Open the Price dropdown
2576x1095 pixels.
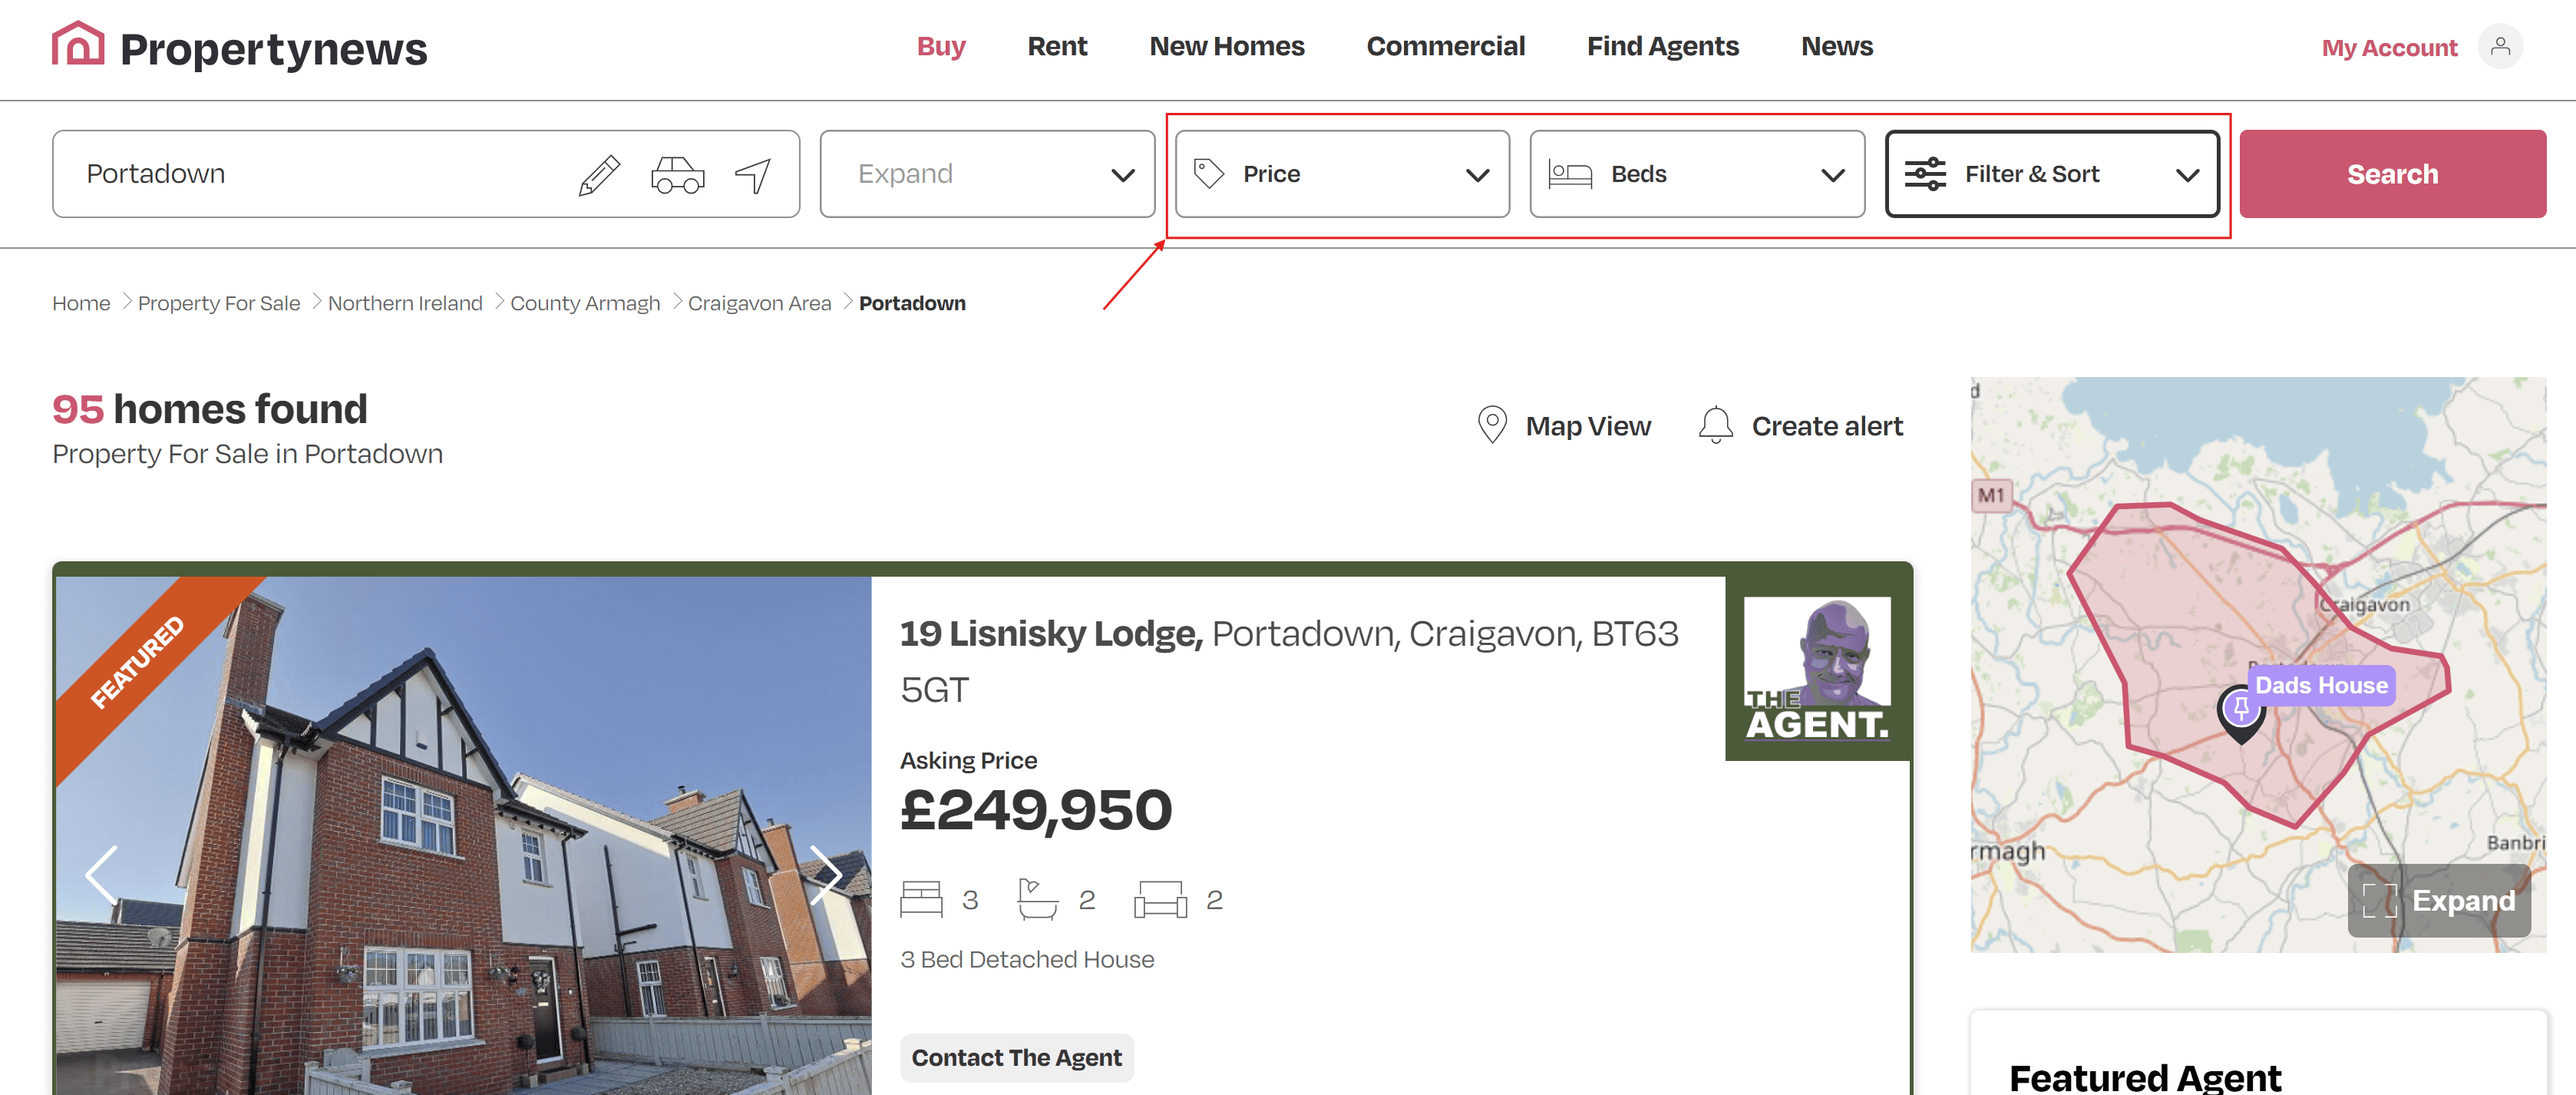[1342, 174]
